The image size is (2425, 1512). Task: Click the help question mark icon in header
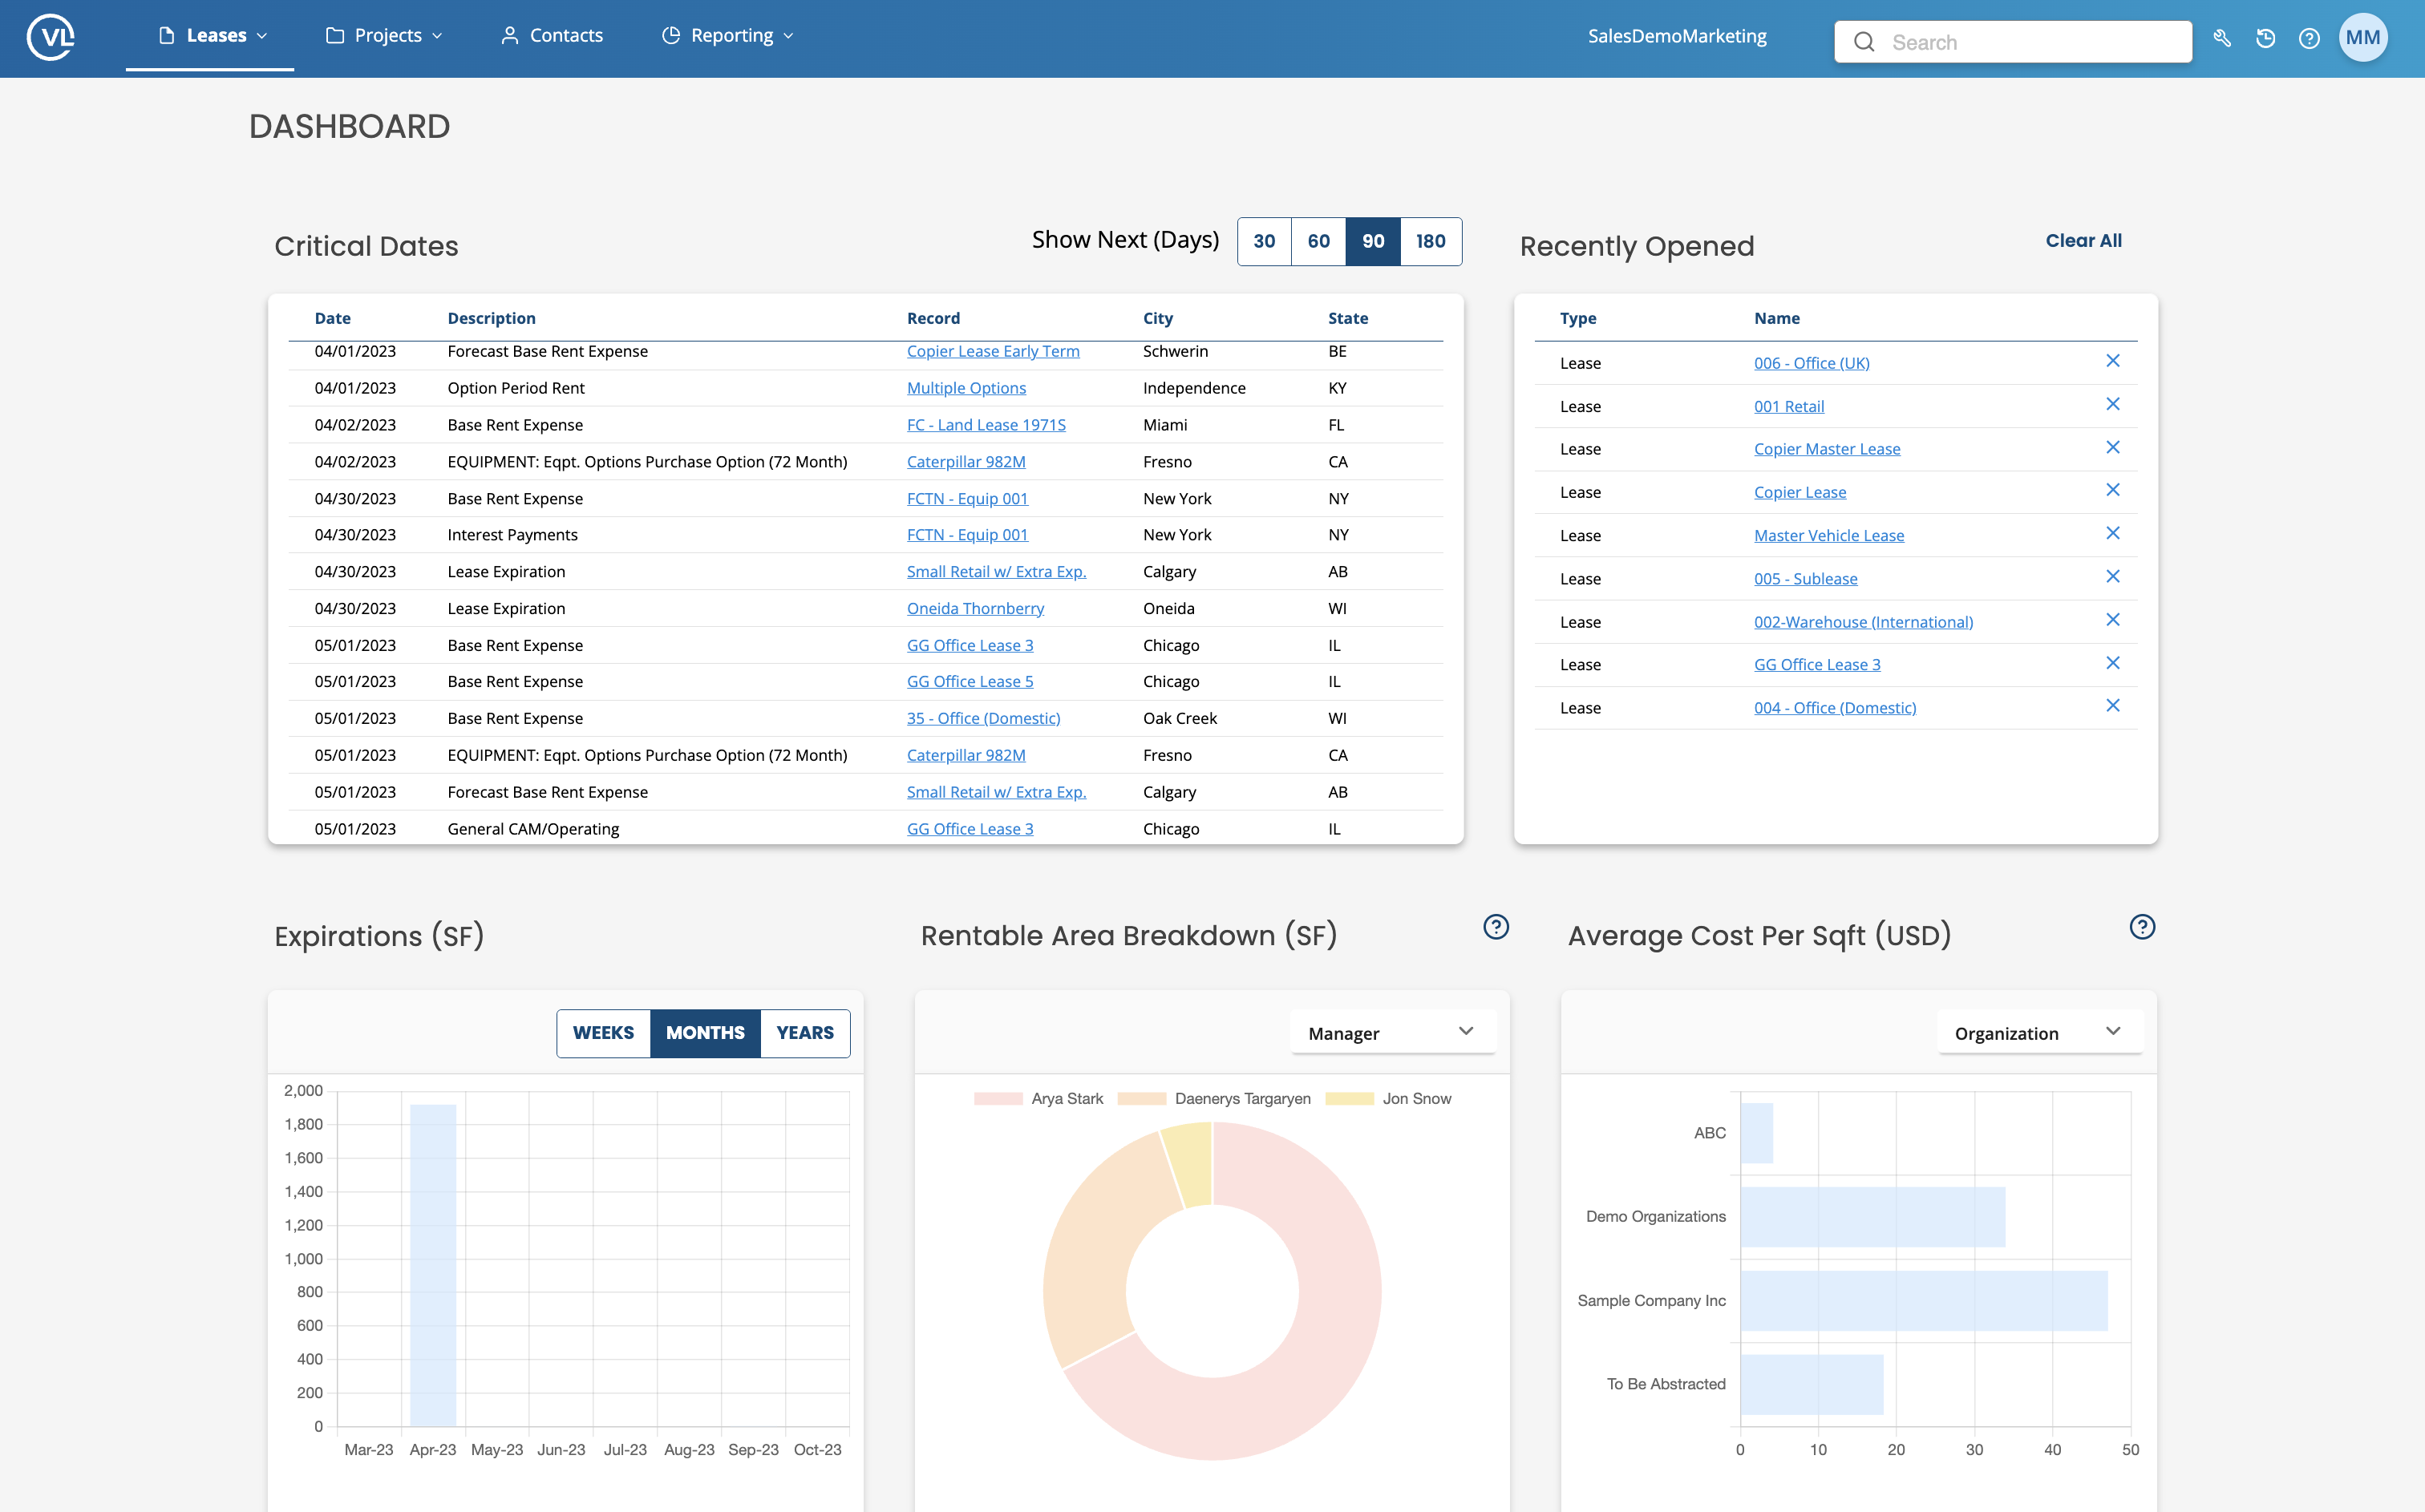click(2310, 38)
